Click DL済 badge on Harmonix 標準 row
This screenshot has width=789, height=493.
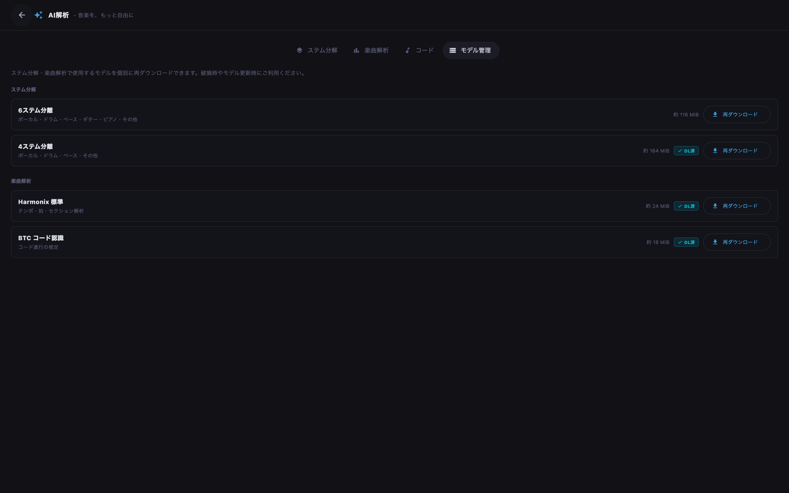[686, 206]
